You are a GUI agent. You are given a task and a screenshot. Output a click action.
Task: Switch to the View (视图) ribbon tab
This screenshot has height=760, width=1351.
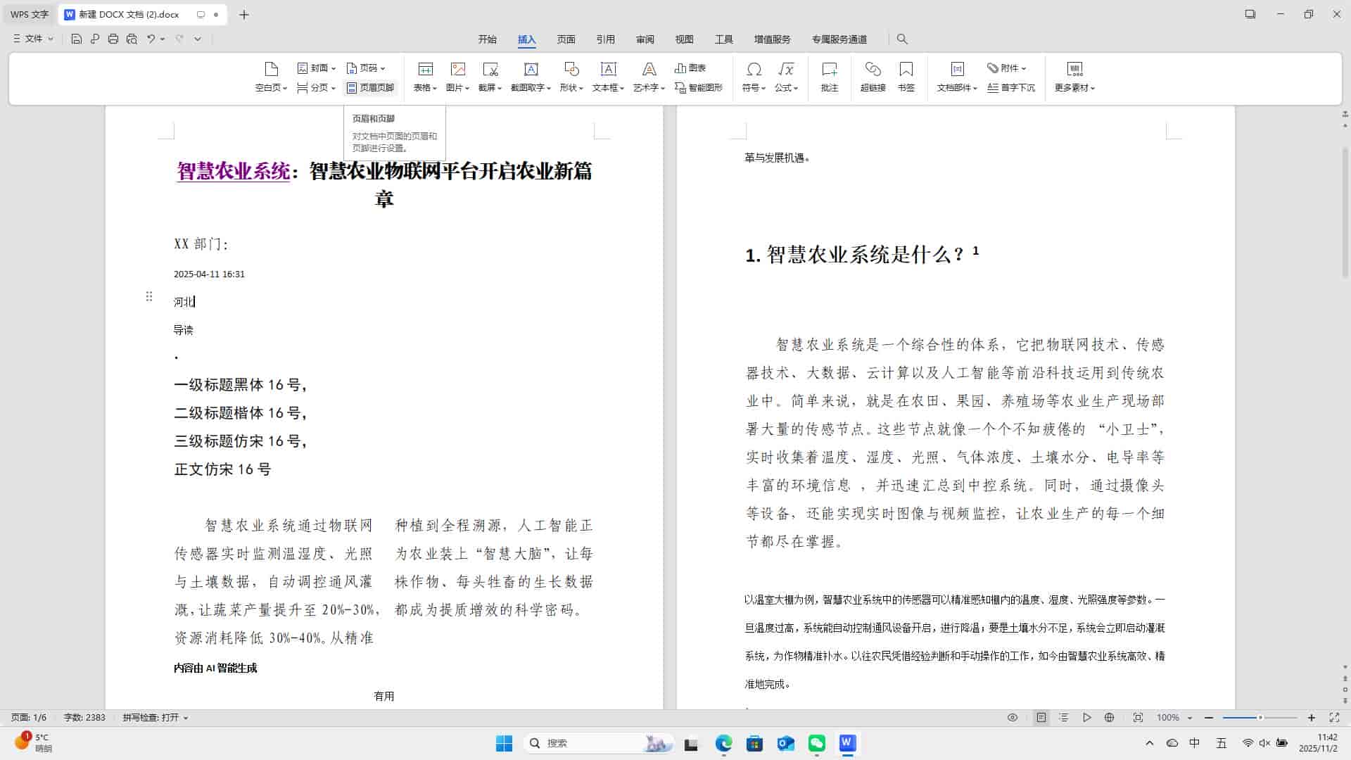[684, 39]
